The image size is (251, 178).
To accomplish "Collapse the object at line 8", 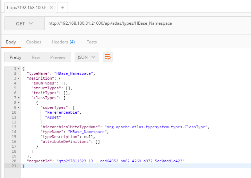I will pos(19,103).
